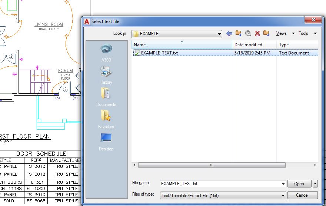Click the Cancel button

(x=303, y=195)
